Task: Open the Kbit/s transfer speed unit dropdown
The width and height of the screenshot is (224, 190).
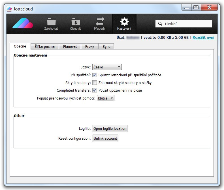Action: click(x=106, y=98)
